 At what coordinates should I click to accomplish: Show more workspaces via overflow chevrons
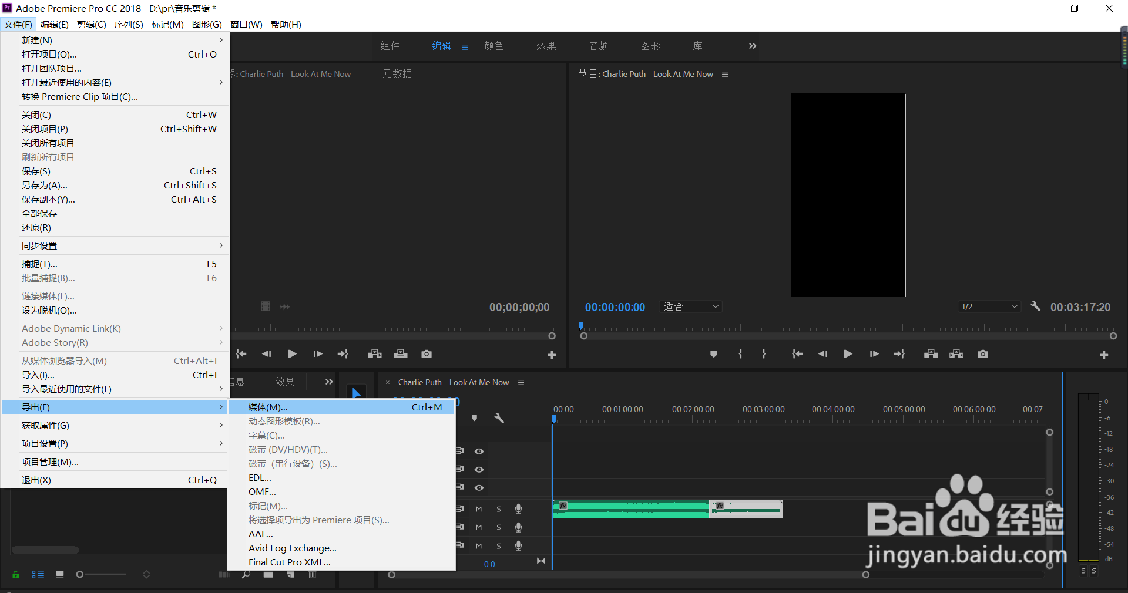click(x=753, y=46)
